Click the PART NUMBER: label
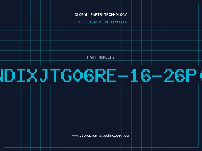202x151 pixels. tap(101, 57)
